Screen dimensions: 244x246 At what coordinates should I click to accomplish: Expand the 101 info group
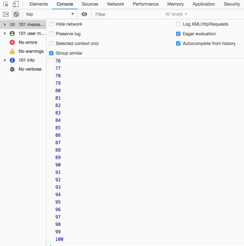tap(5, 60)
